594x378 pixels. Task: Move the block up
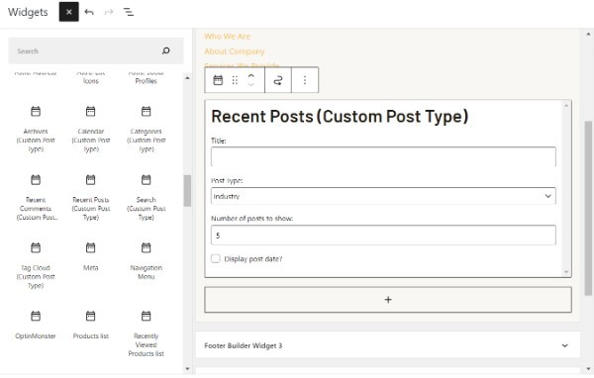(250, 76)
